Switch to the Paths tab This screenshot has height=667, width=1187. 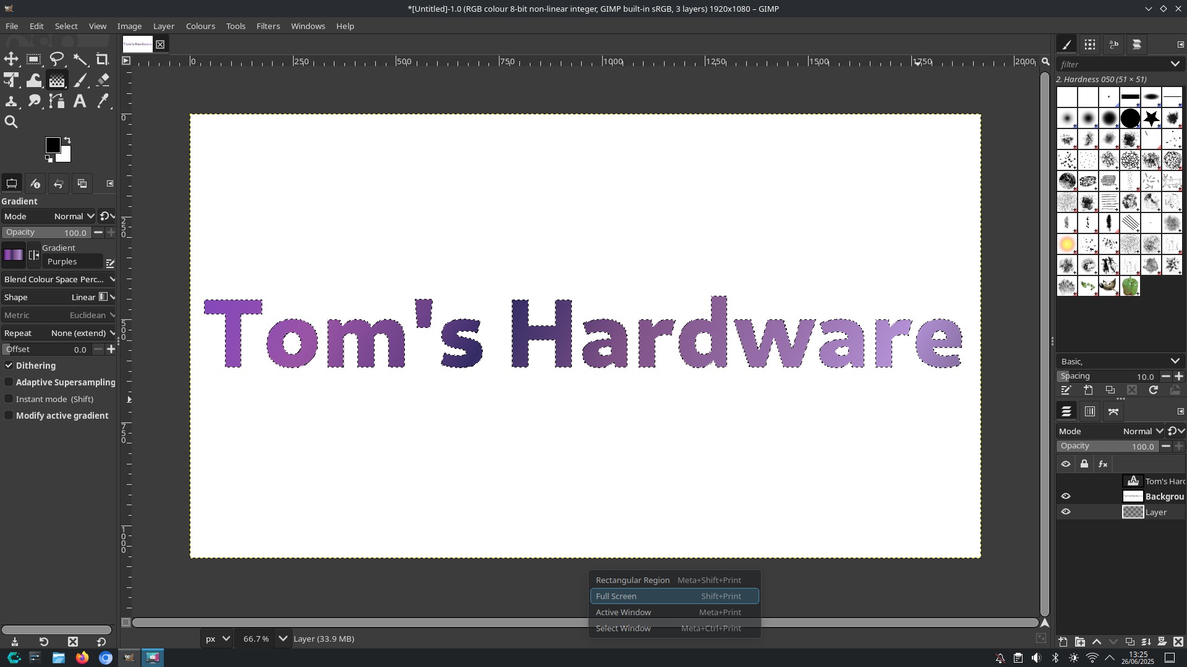(x=1113, y=411)
